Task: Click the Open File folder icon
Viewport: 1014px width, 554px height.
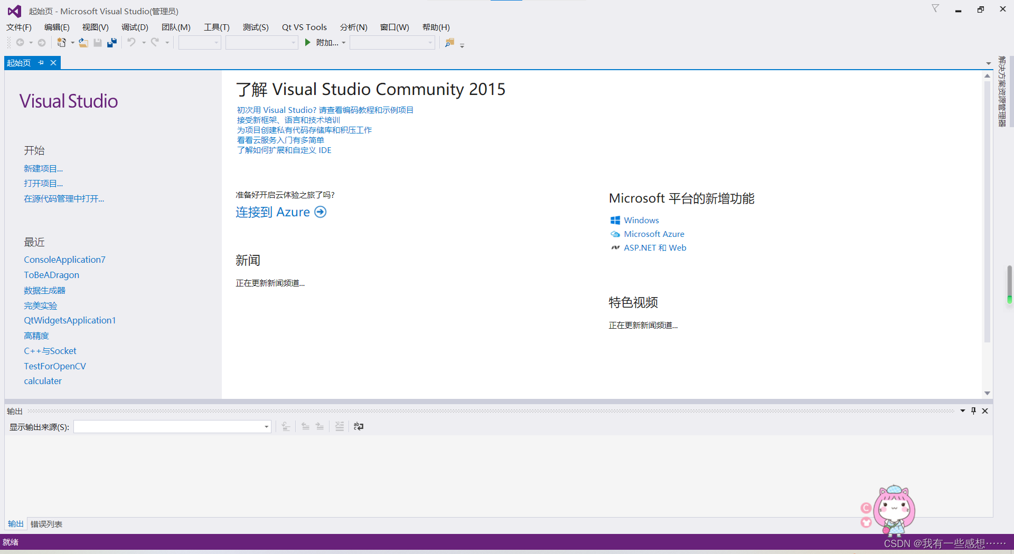Action: click(x=83, y=43)
